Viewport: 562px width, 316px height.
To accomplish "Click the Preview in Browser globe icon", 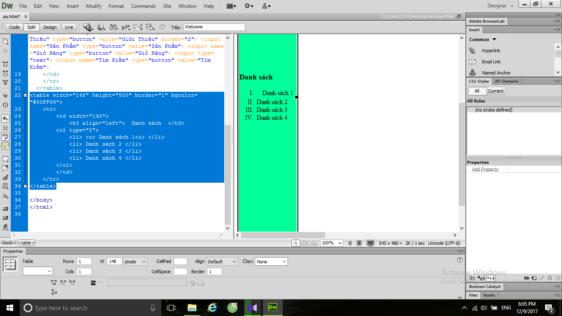I will click(x=101, y=27).
